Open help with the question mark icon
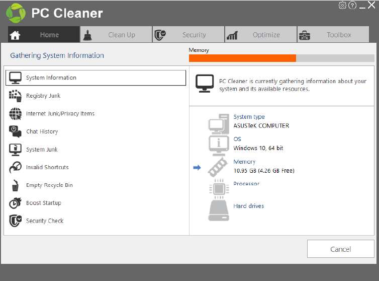This screenshot has height=281, width=379. pyautogui.click(x=352, y=5)
